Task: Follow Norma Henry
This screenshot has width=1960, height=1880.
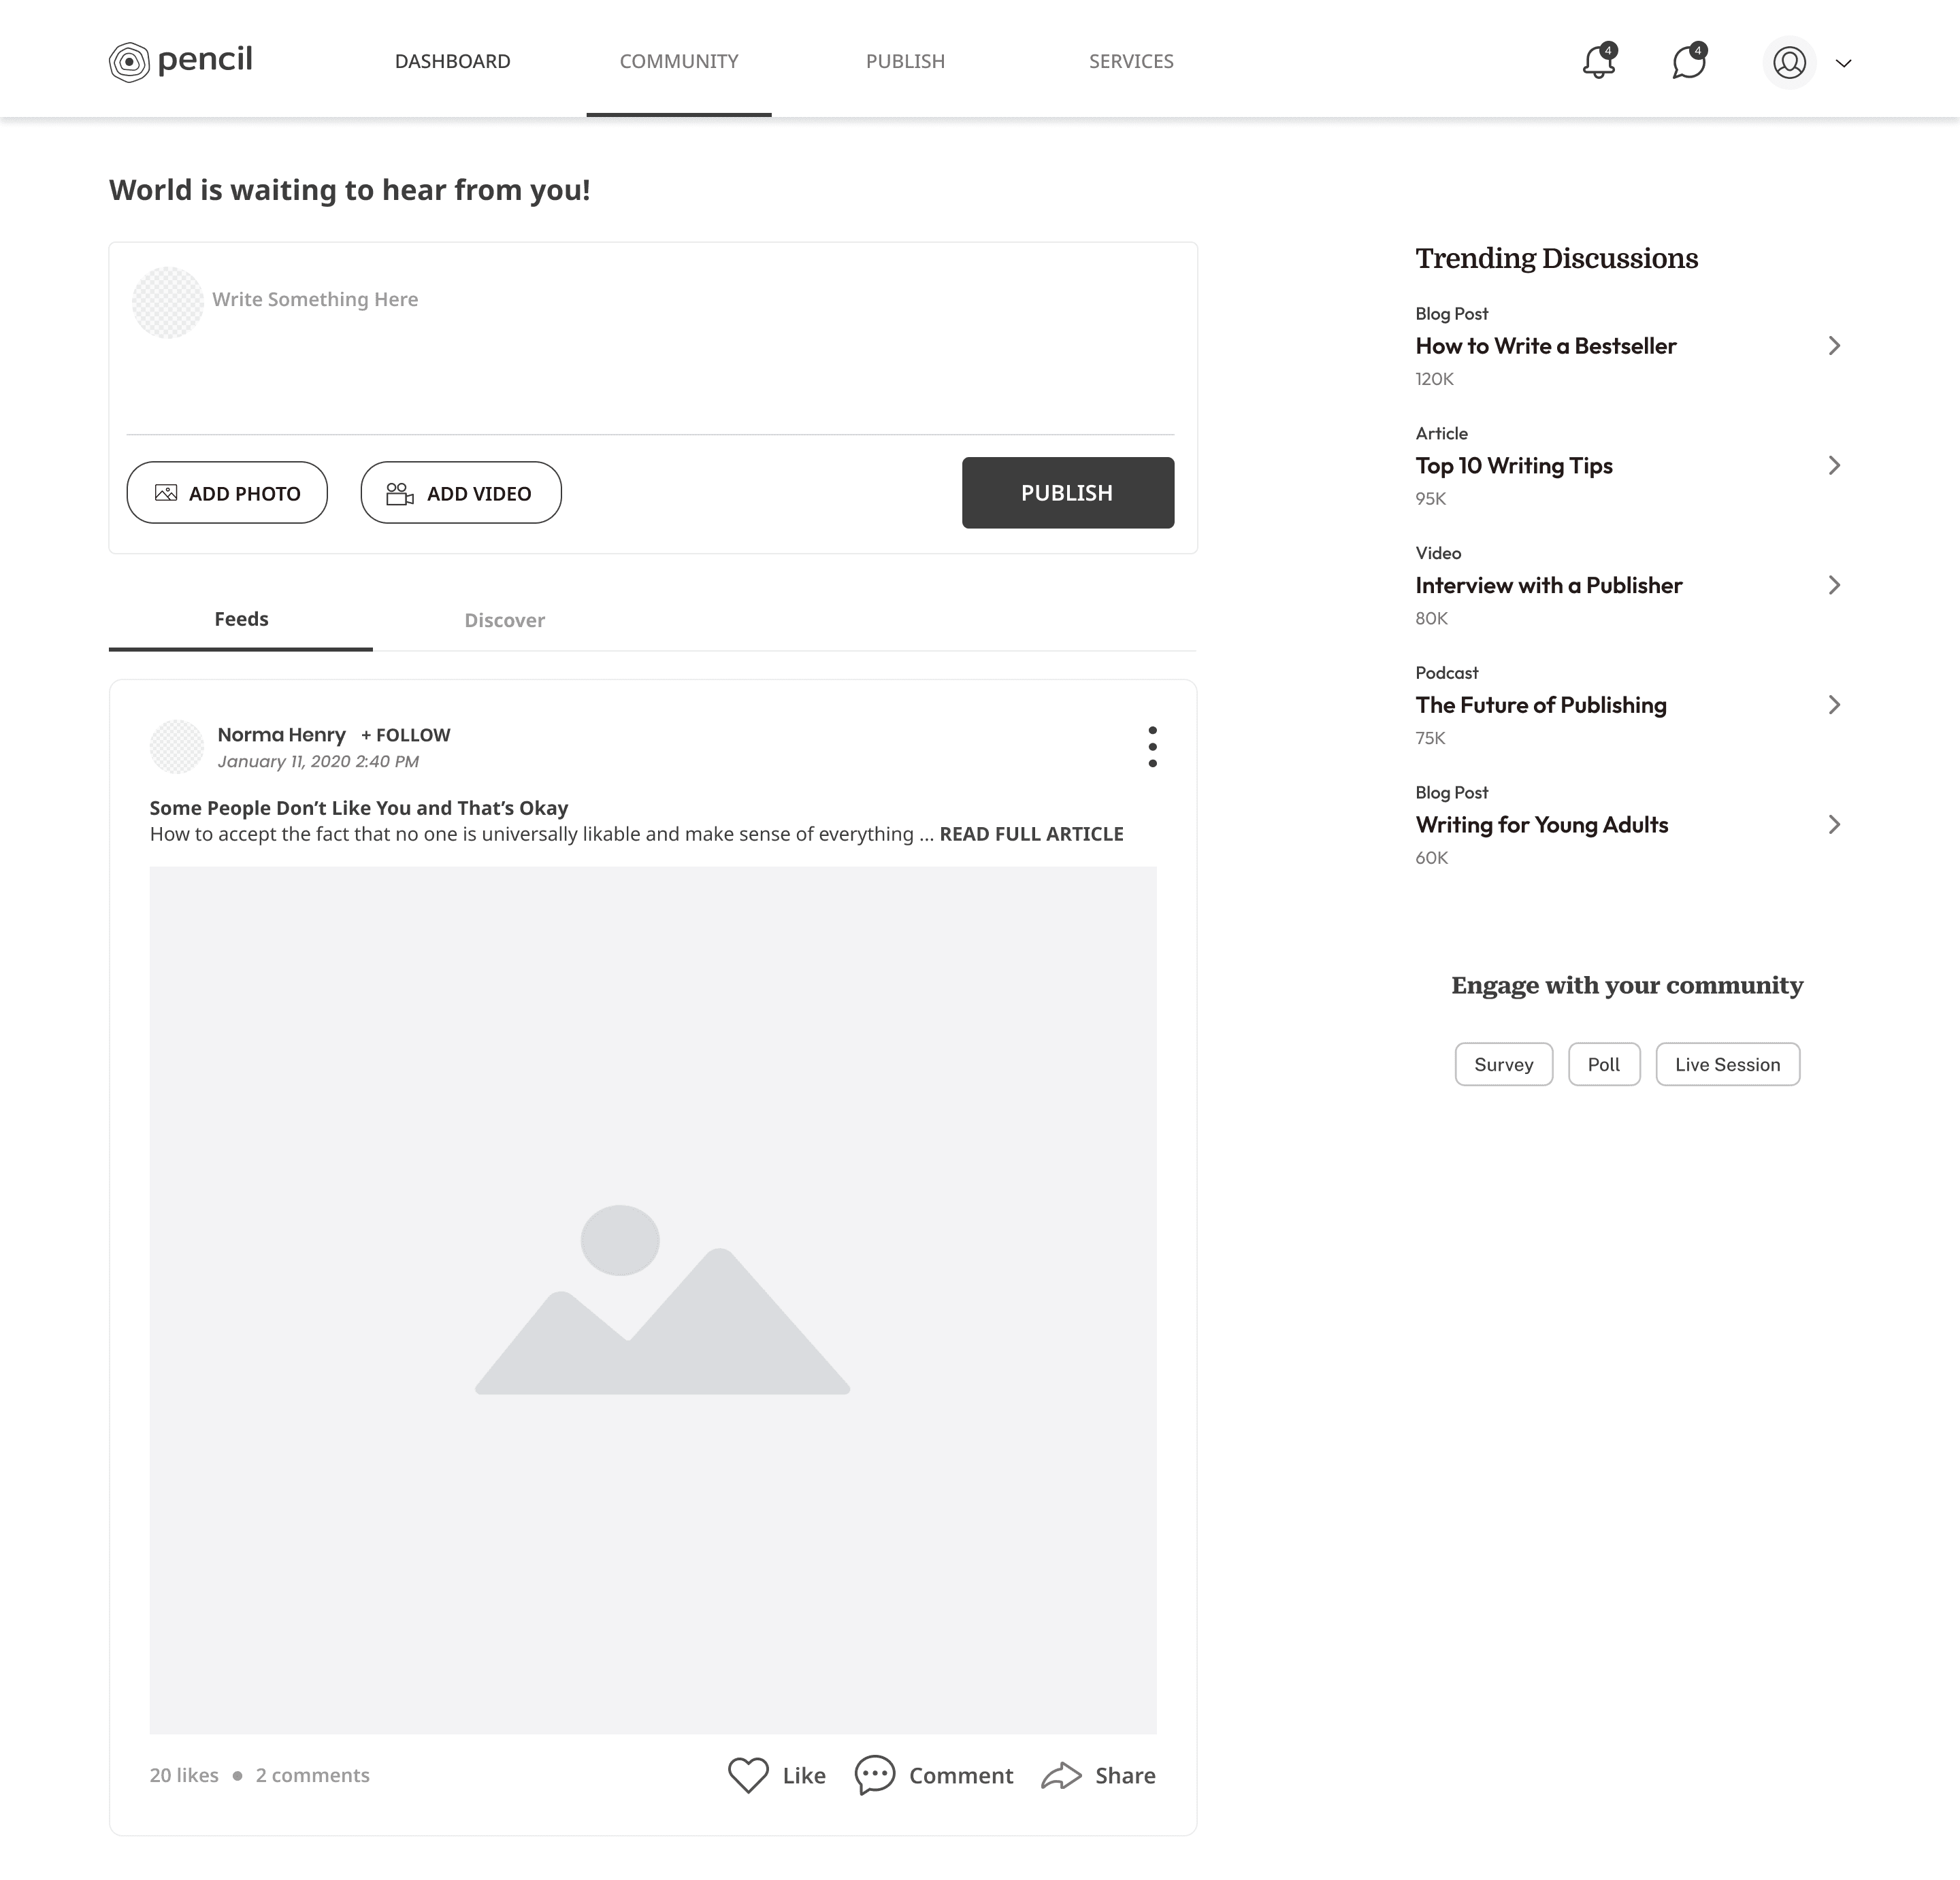Action: 406,735
